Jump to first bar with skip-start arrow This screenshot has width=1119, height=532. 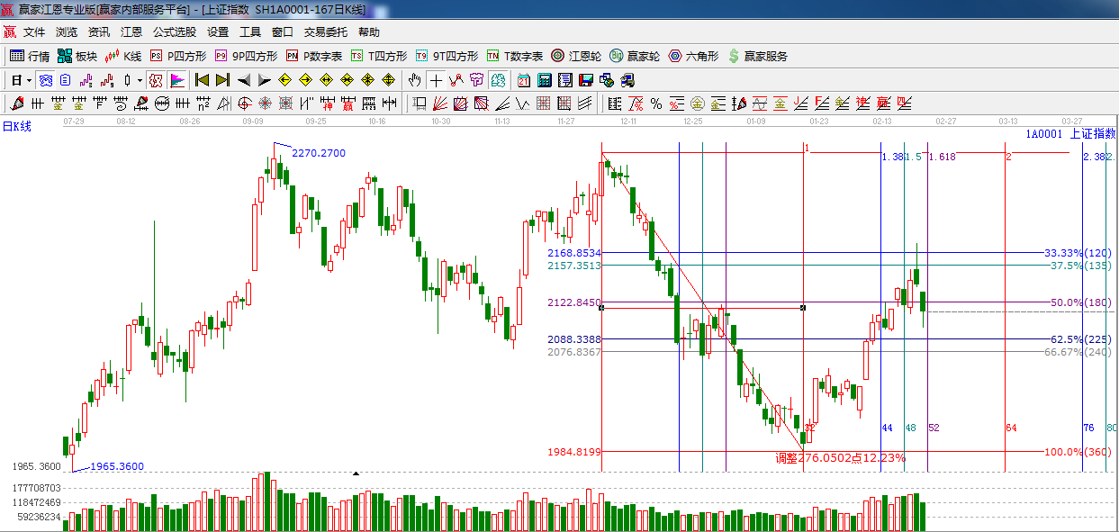point(202,80)
